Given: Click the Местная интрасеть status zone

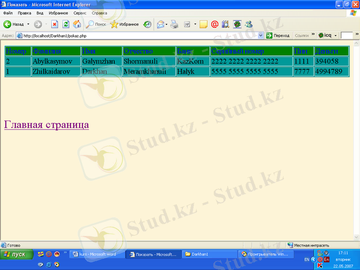Looking at the screenshot, I should click(309, 245).
